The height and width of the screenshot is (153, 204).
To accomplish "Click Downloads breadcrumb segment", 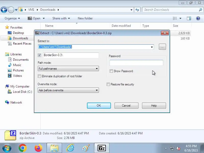I will point(48,10).
